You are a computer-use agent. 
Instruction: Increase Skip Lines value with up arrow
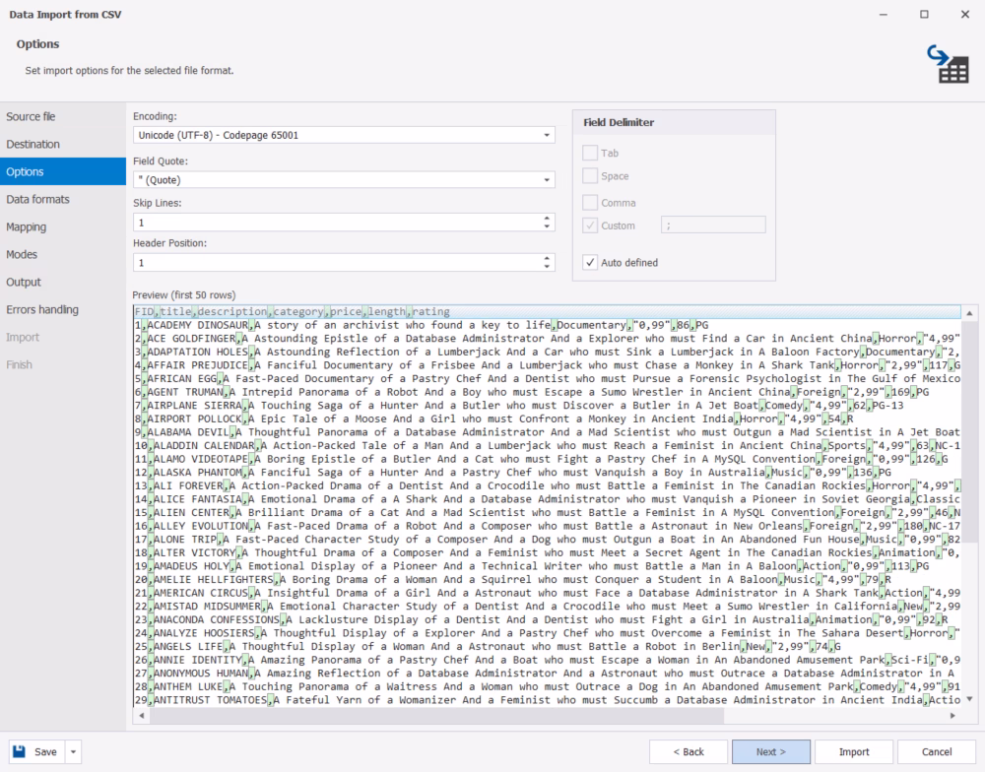tap(547, 219)
